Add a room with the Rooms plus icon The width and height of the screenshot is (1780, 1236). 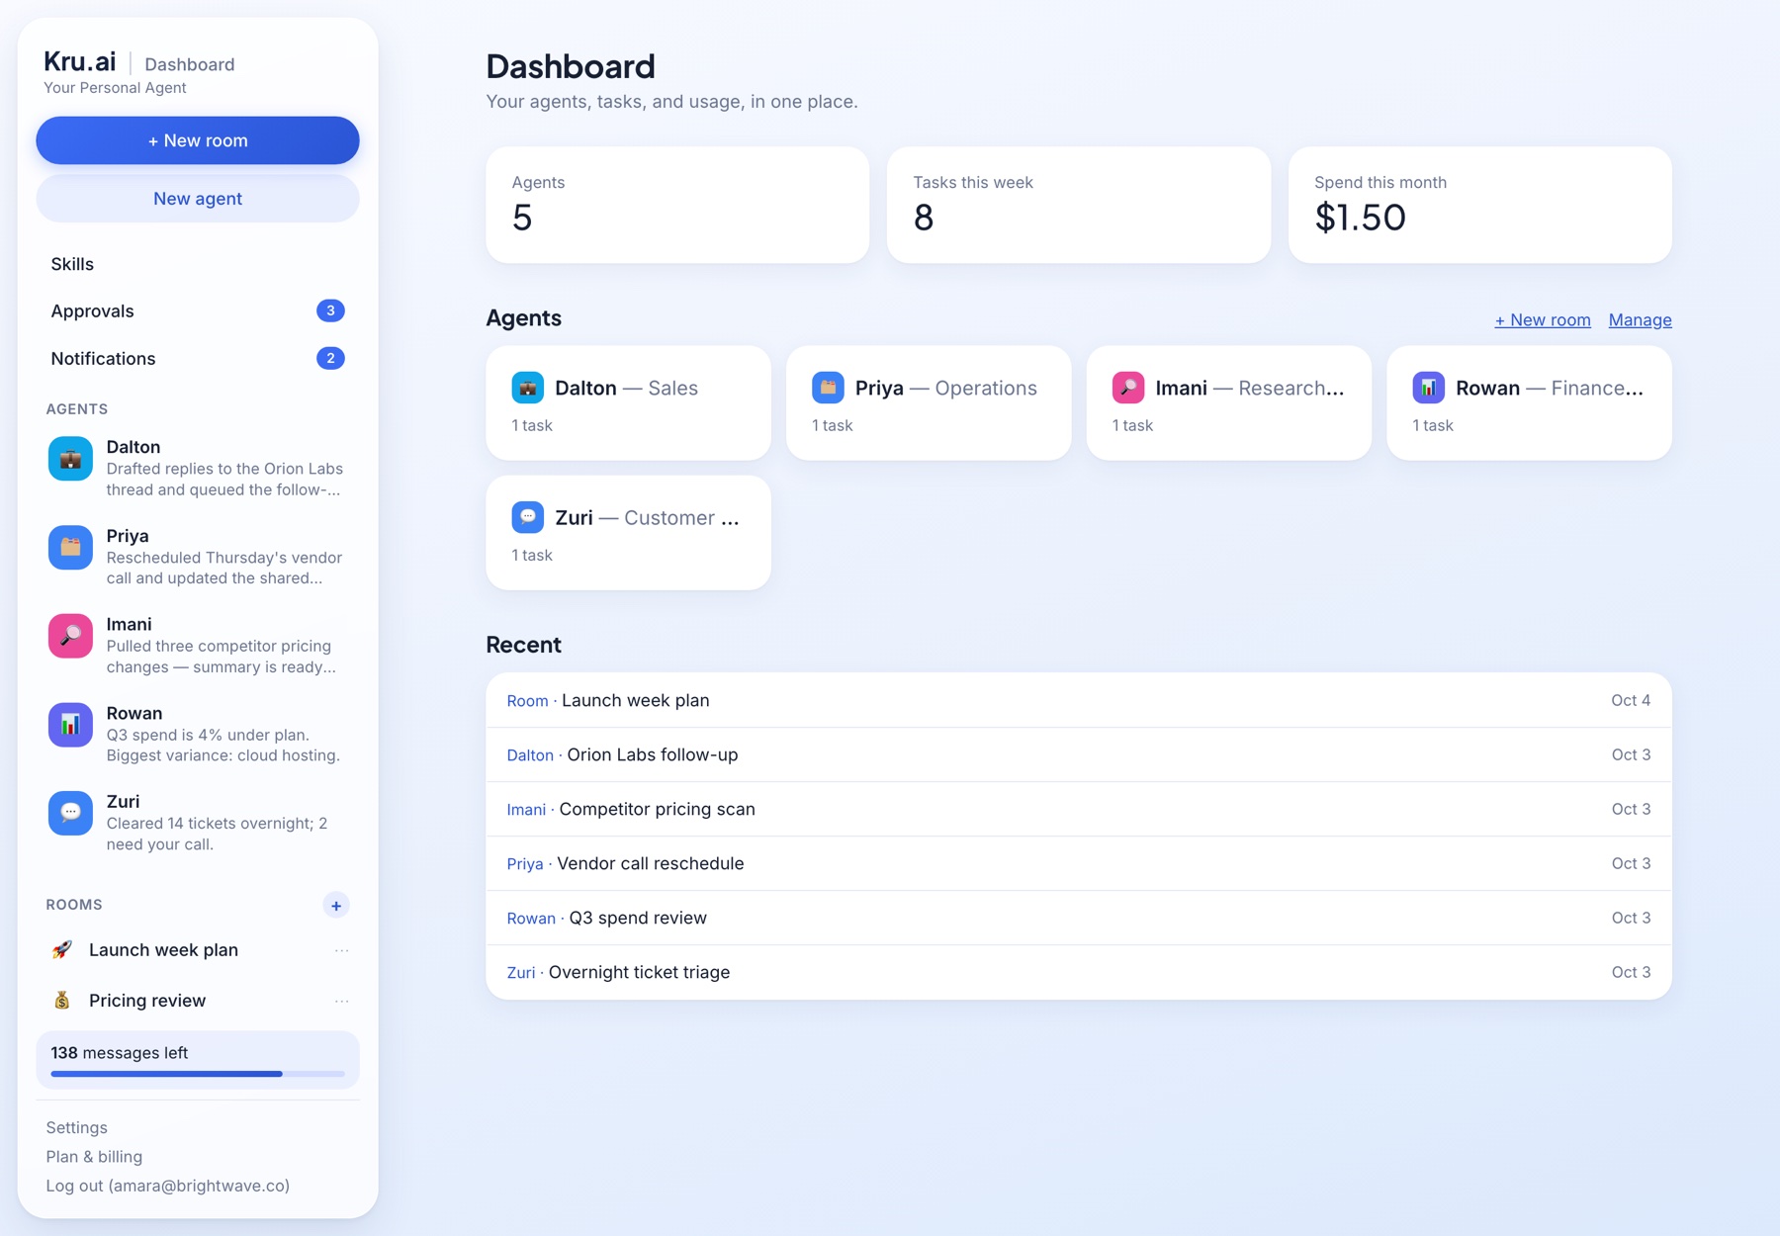[336, 905]
